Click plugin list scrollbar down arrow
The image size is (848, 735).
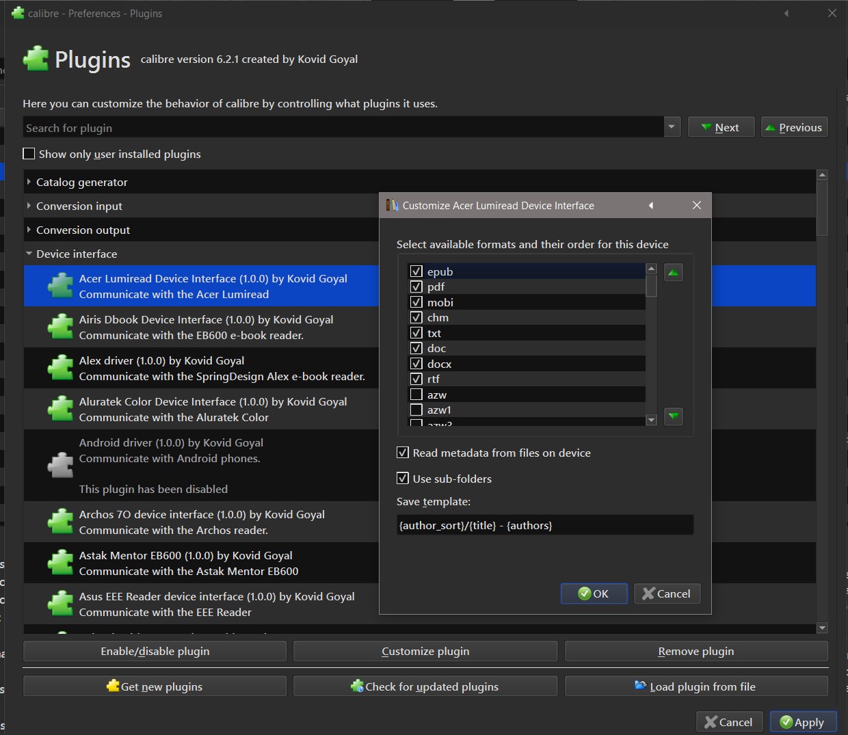tap(822, 628)
